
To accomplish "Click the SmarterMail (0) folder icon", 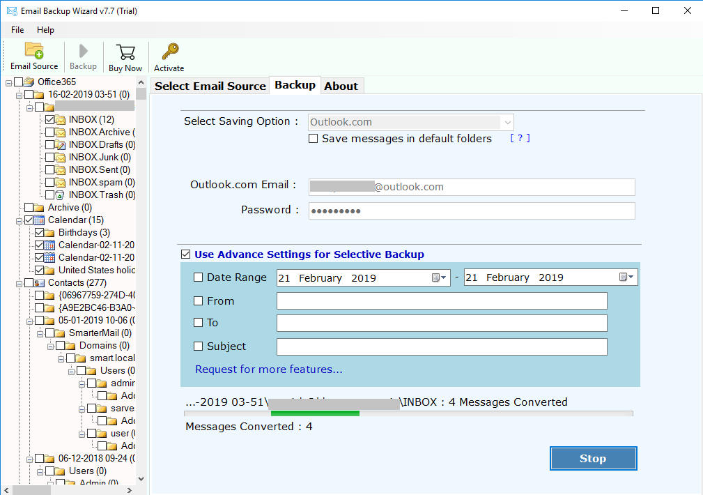I will coord(60,333).
